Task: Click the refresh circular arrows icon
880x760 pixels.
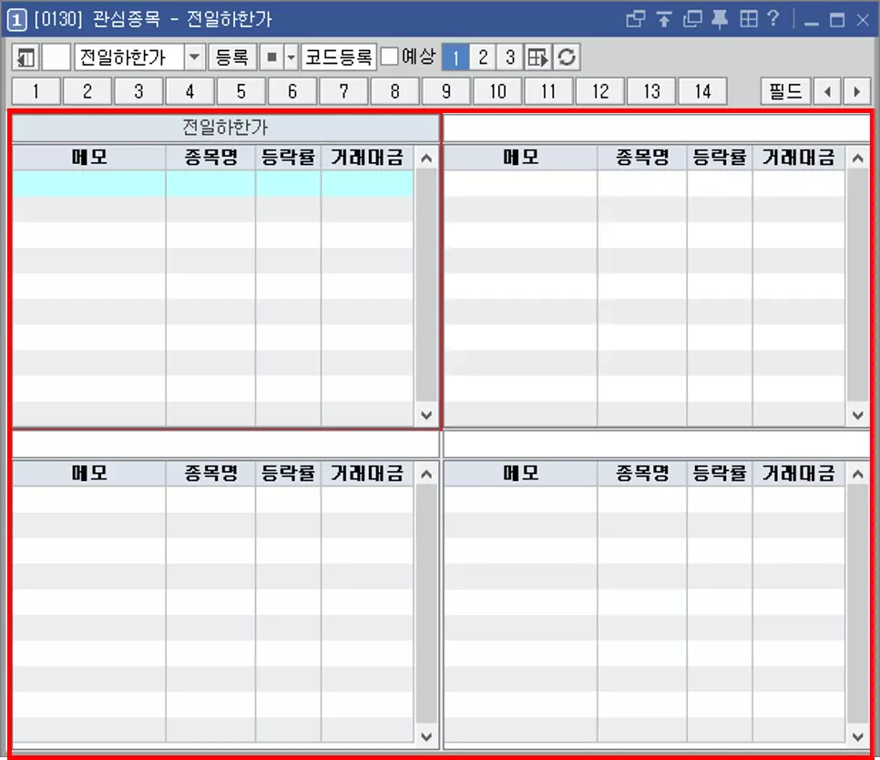Action: [567, 57]
